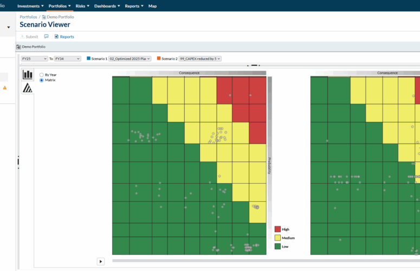Click the comment speech bubble icon
Screen dimensions: 420x271
(x=46, y=37)
